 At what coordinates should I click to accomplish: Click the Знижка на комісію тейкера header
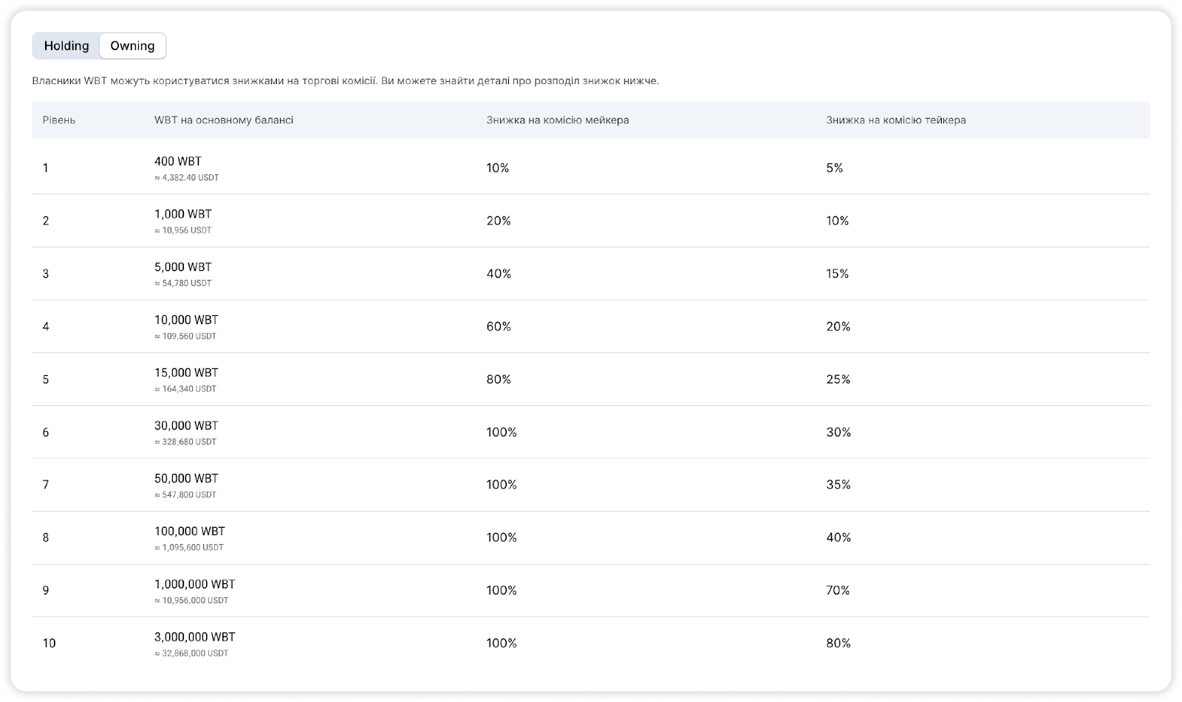[896, 120]
